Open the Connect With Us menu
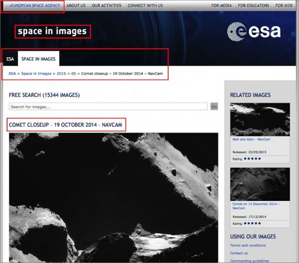 tap(145, 6)
